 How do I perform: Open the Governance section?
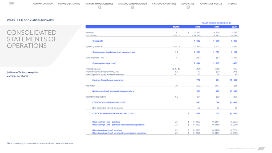coord(188,4)
